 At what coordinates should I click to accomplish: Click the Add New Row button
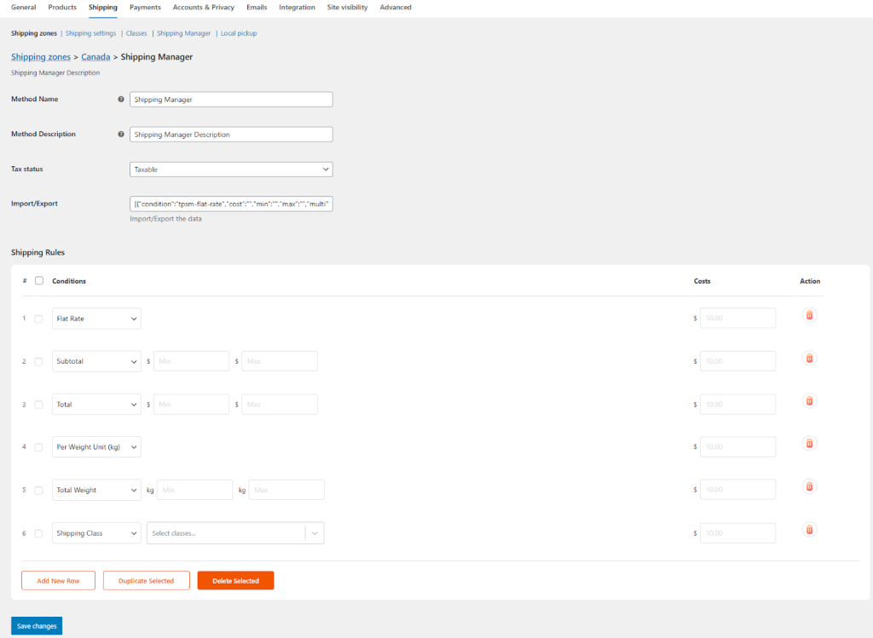tap(58, 581)
